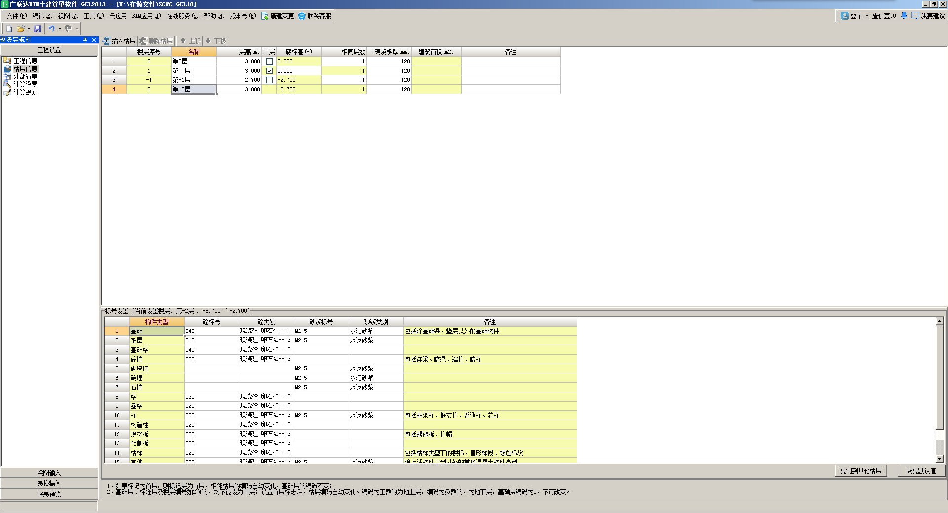This screenshot has width=948, height=513.
Task: Click the 圈梁 component type cell
Action: (x=157, y=406)
